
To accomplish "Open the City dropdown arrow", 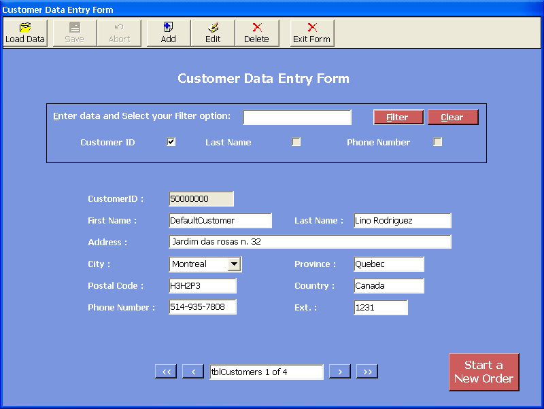I will click(x=234, y=264).
